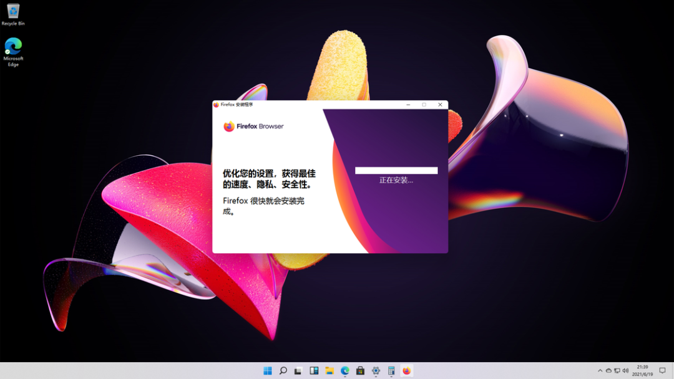Open Calculator app in taskbar
This screenshot has width=674, height=379.
click(x=391, y=370)
